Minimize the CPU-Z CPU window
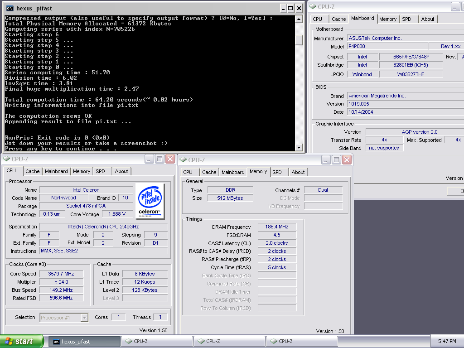Image resolution: width=464 pixels, height=348 pixels. tap(149, 159)
